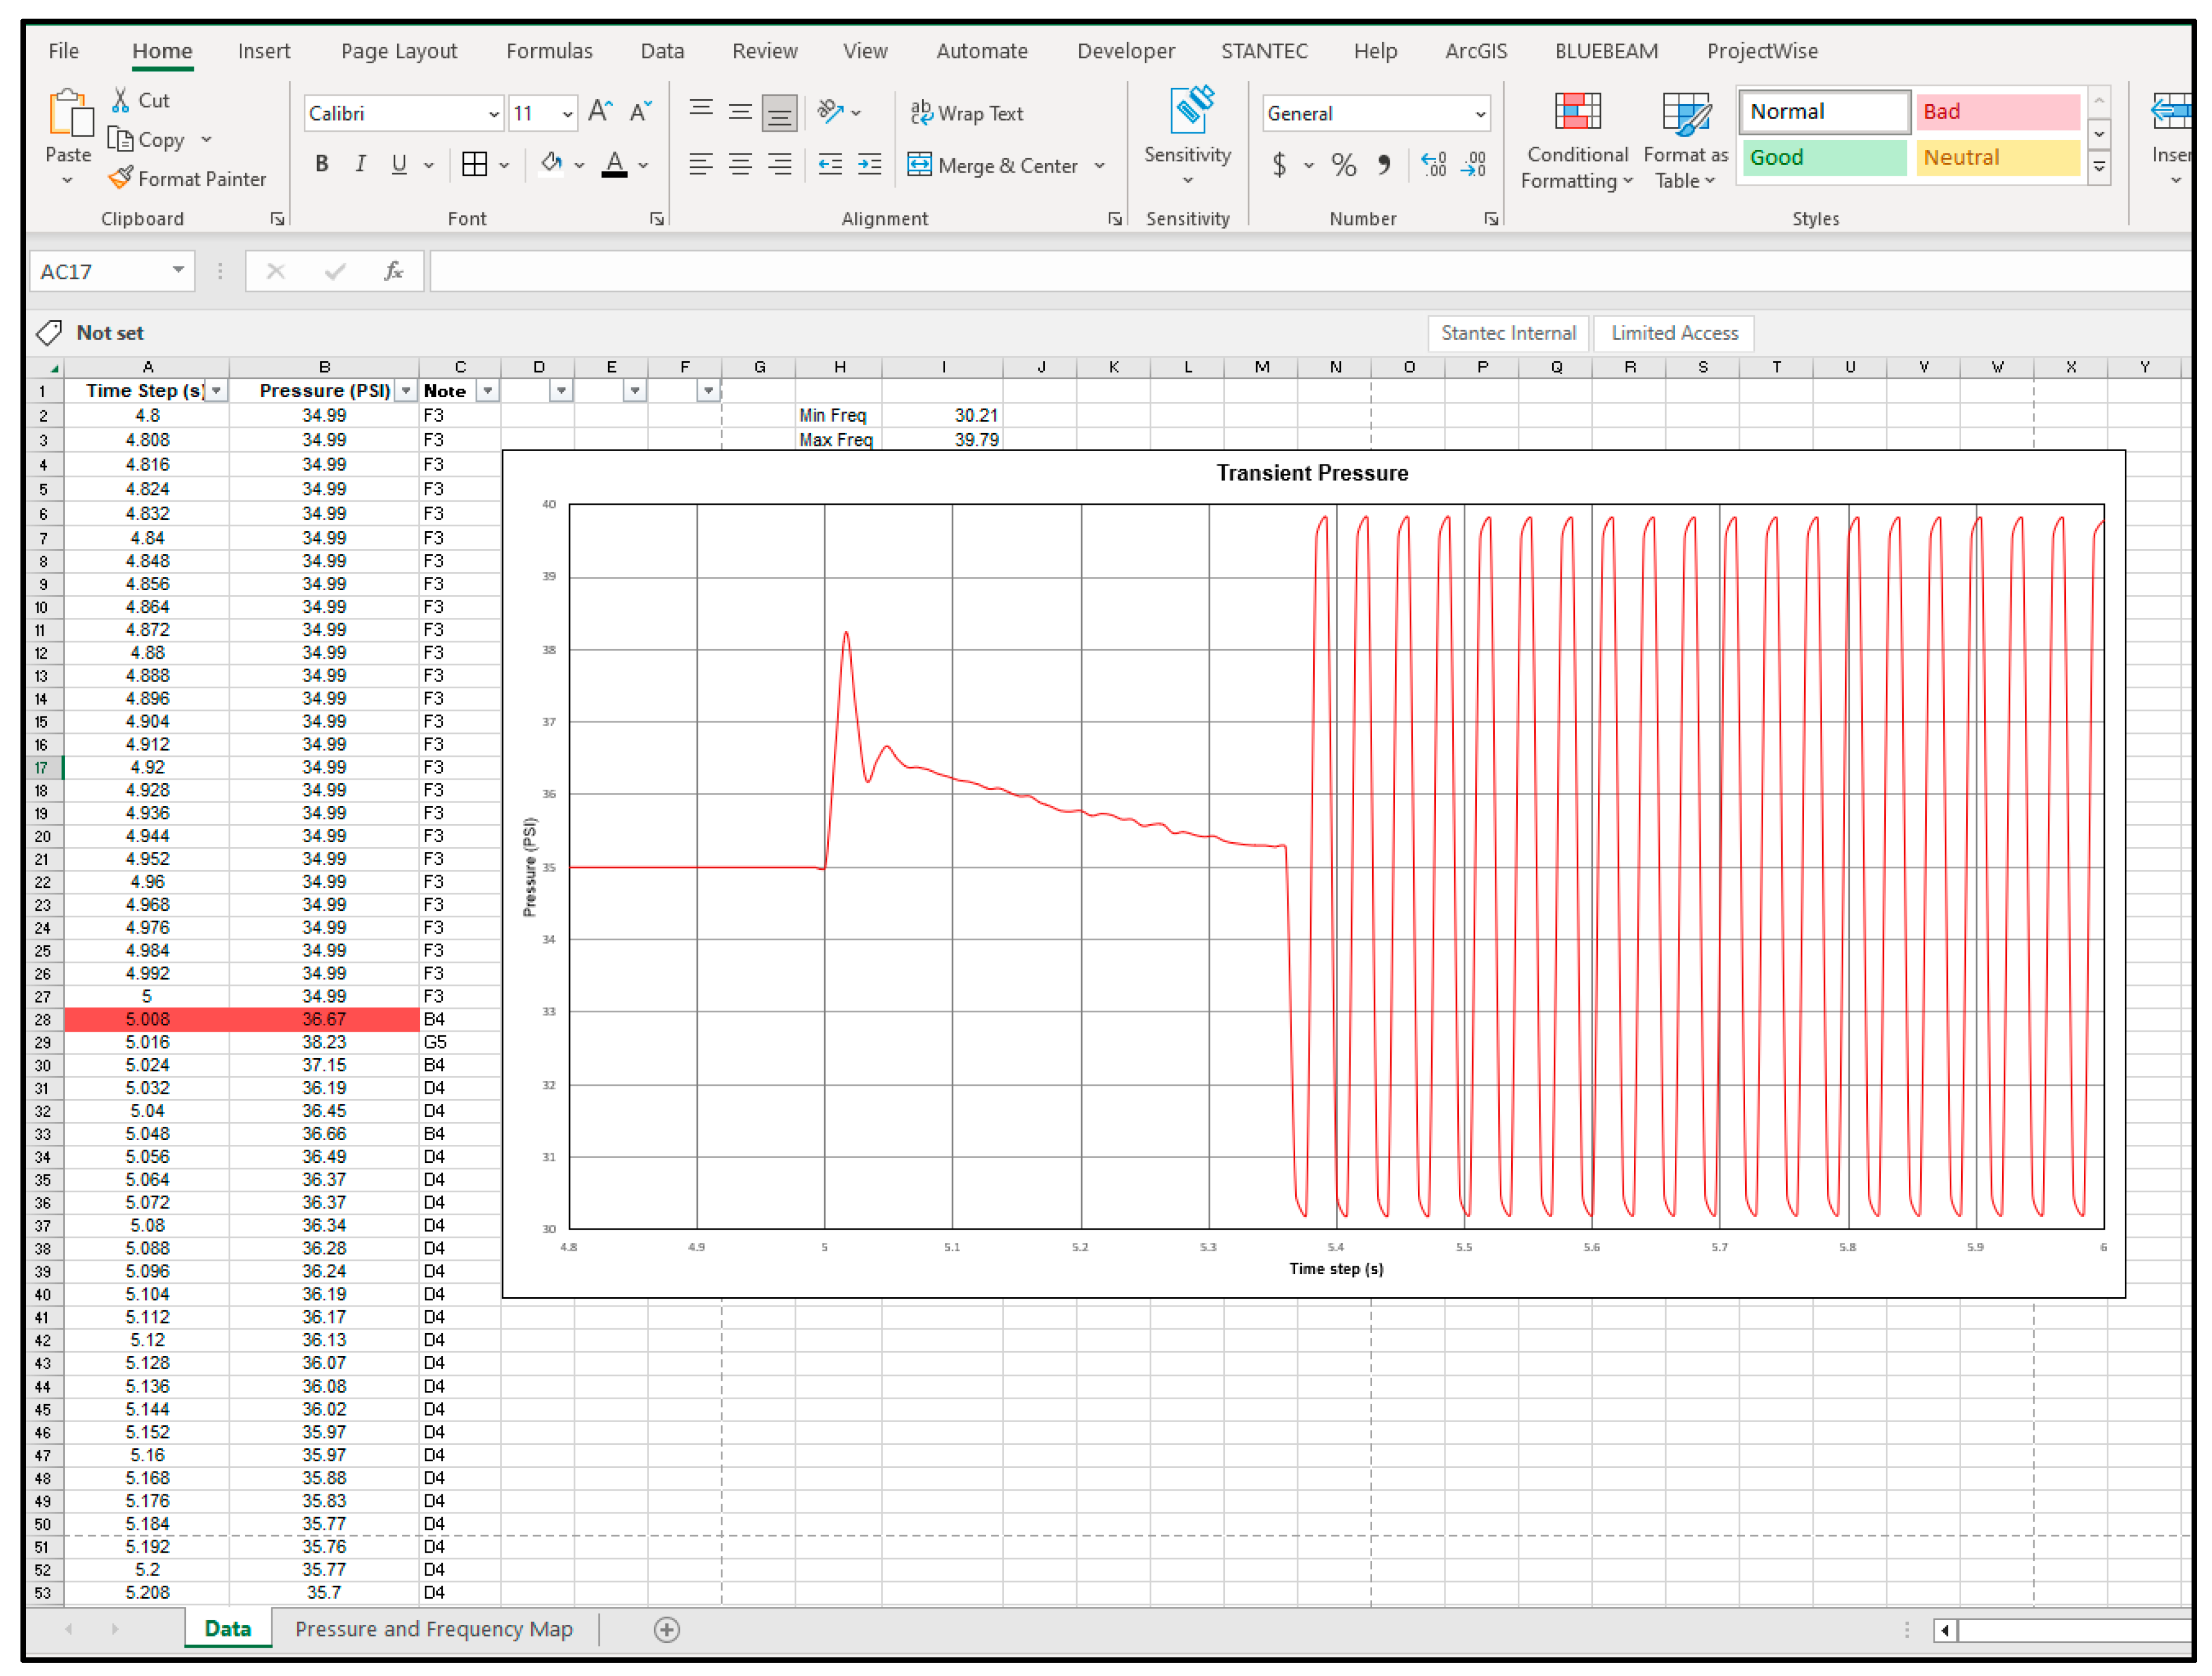Apply the Good cell style
The width and height of the screenshot is (2212, 1676).
click(x=1823, y=158)
